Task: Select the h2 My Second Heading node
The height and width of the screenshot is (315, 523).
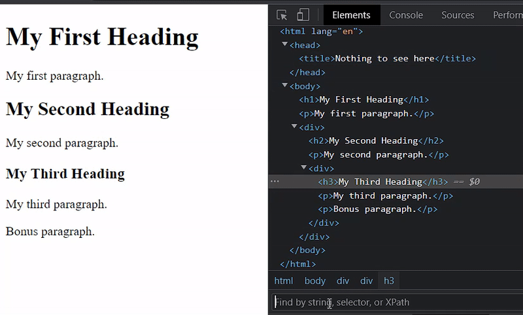Action: pyautogui.click(x=376, y=141)
